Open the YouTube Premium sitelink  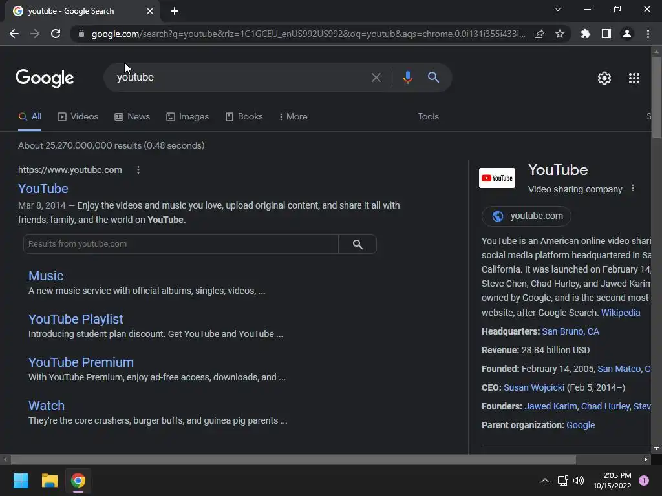click(81, 362)
